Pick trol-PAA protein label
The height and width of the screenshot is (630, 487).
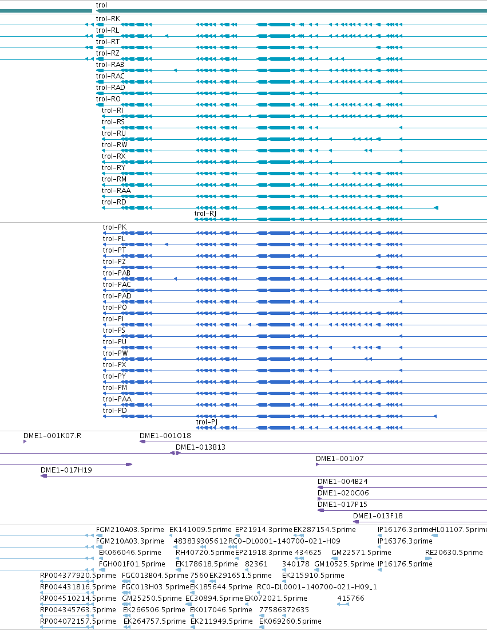pyautogui.click(x=117, y=399)
